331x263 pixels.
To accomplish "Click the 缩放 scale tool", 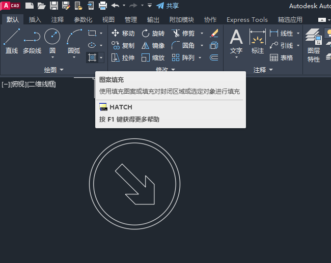I will pos(153,57).
